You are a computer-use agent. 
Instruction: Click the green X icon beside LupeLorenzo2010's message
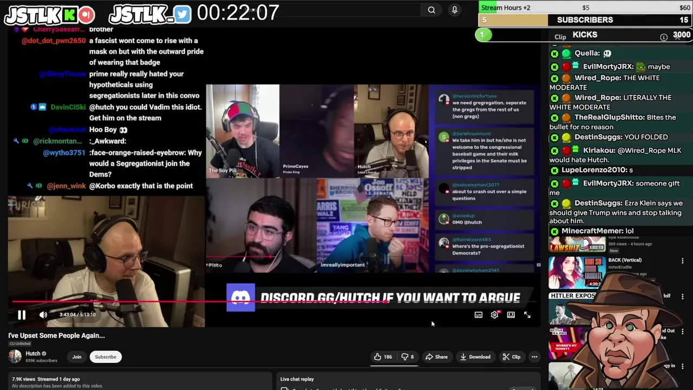[x=554, y=171]
